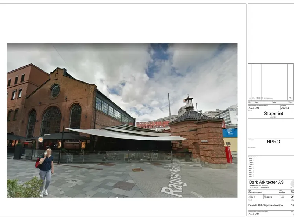
Task: Select the "Author" field text
Action: coord(282,192)
